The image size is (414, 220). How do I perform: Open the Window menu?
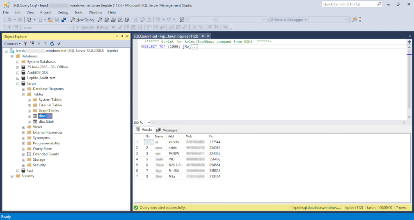coord(95,12)
